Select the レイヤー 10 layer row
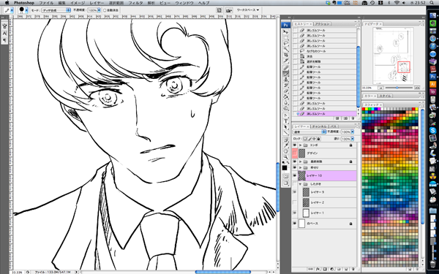Image resolution: width=439 pixels, height=274 pixels. (x=324, y=175)
